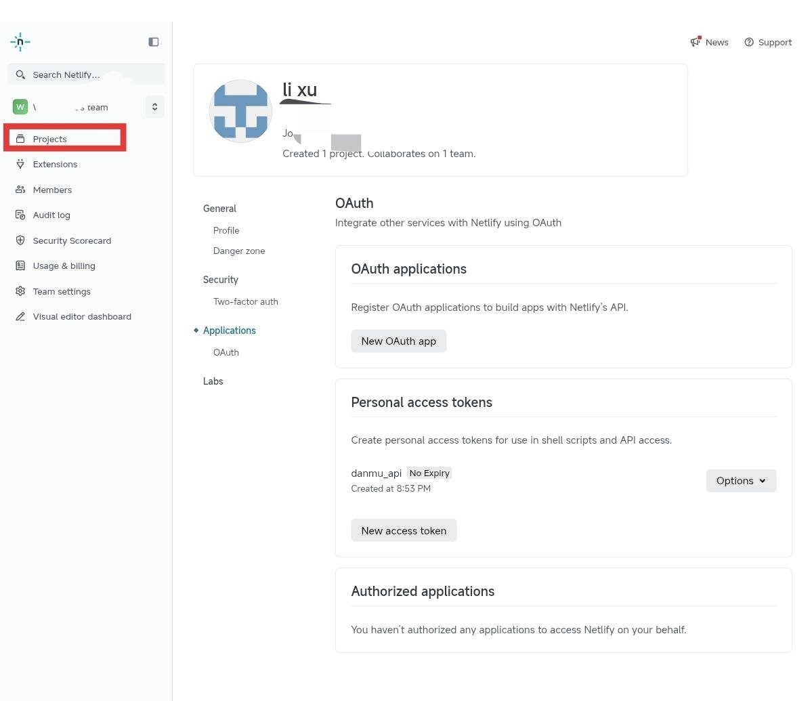Click the OAuth applications heading
The image size is (812, 701).
[x=408, y=269]
